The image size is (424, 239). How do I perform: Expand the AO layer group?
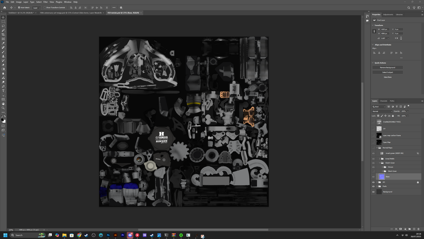point(377,182)
